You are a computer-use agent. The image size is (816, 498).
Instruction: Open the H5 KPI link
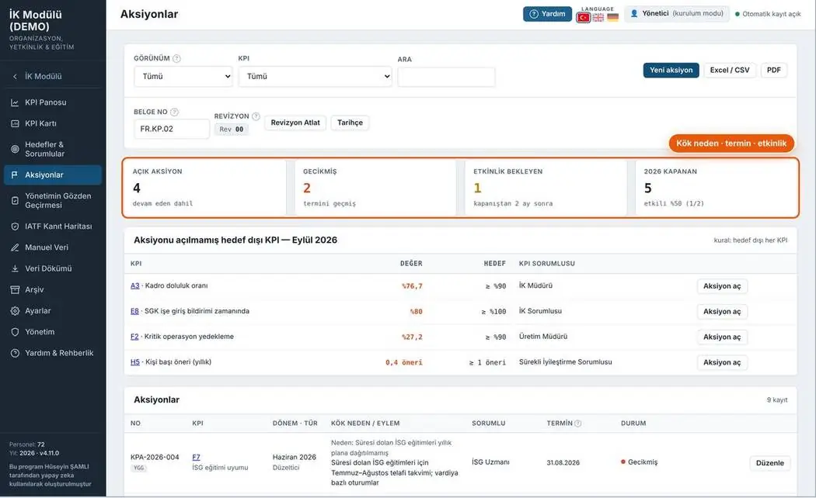tap(135, 362)
